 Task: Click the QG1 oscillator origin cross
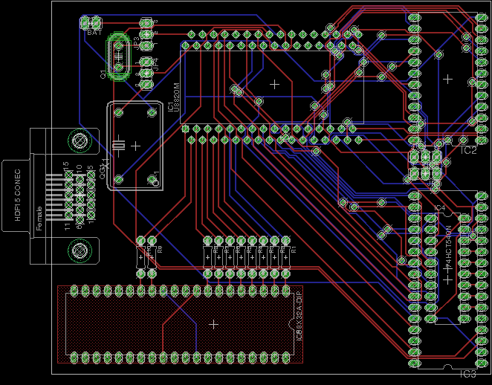135,146
